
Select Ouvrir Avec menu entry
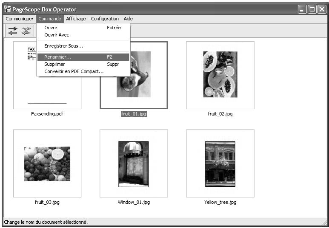click(83, 35)
